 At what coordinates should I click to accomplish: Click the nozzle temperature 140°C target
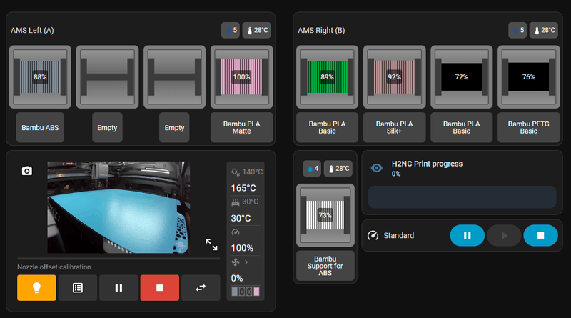tap(247, 172)
